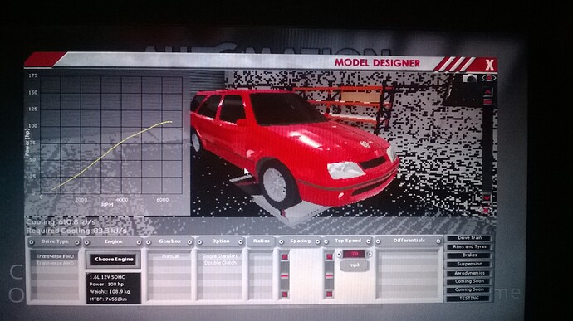Screen dimensions: 573x321
Task: Increase top speed with right stepper arrow
Action: click(370, 254)
